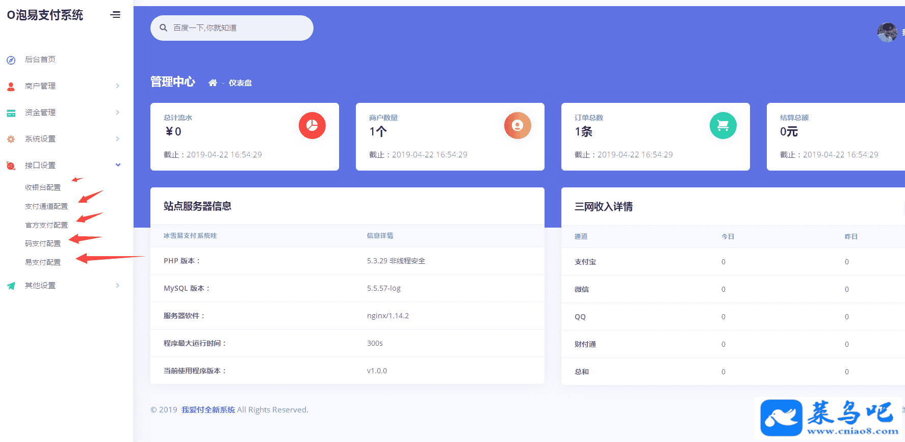Click the compass icon beside 后台首页

[11, 60]
